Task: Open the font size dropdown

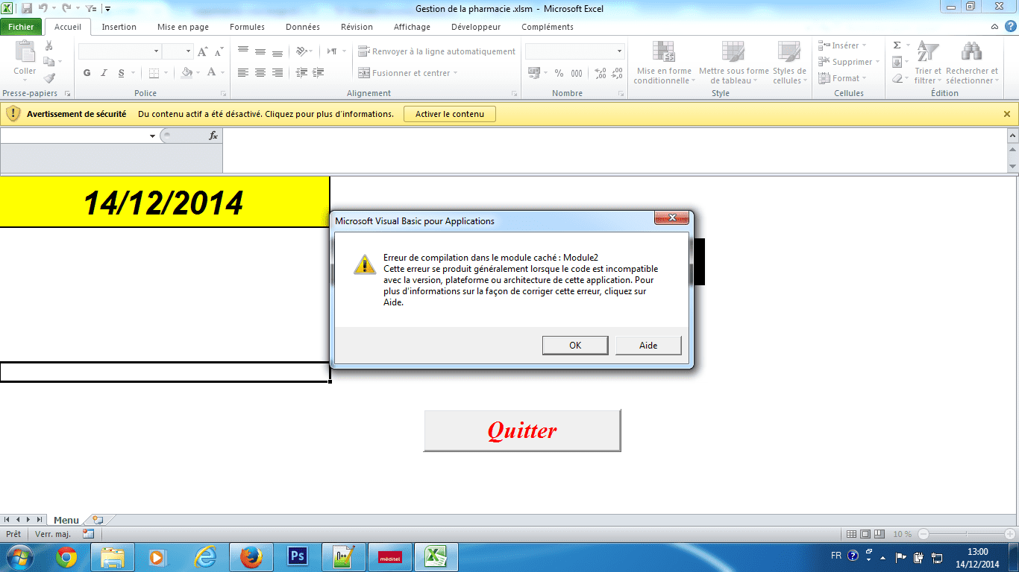Action: [188, 51]
